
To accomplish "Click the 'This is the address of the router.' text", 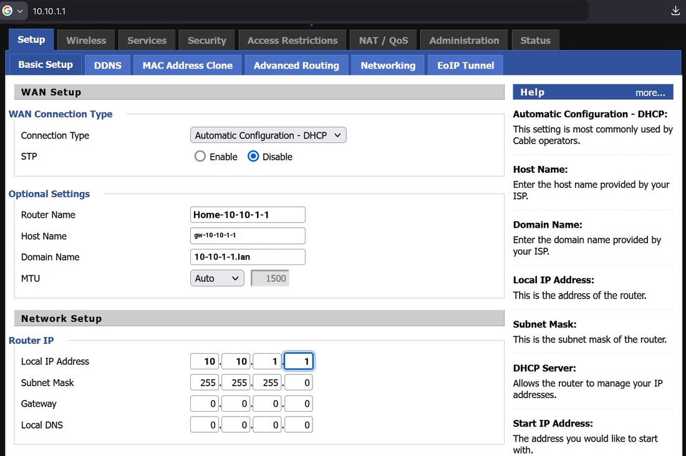I will coord(580,296).
